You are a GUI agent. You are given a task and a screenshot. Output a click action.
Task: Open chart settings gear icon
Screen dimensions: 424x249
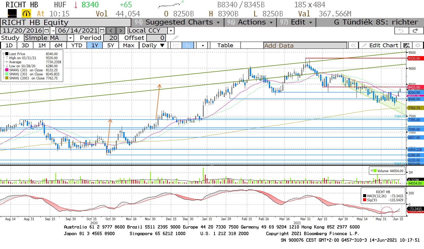[418, 46]
